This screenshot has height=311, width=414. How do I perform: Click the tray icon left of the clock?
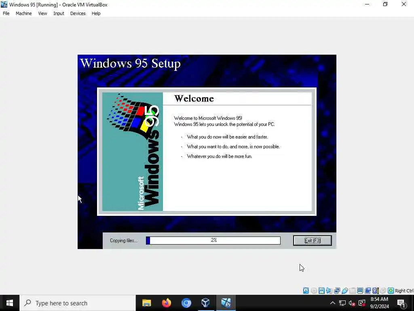[x=362, y=303]
